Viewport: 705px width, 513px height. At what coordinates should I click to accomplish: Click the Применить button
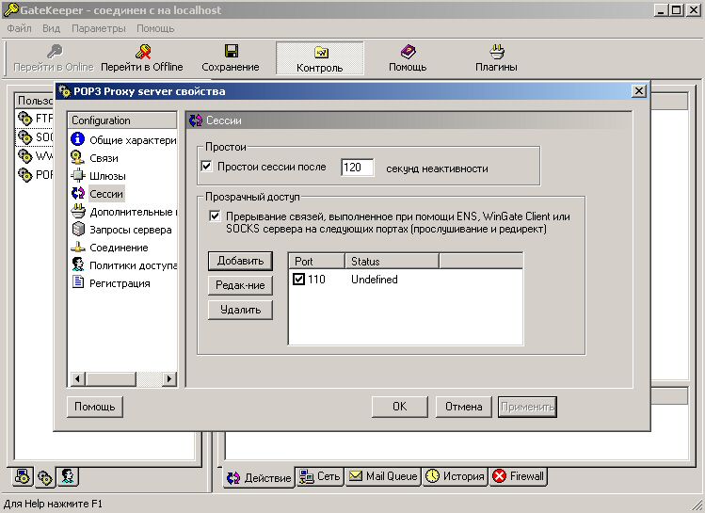coord(527,407)
